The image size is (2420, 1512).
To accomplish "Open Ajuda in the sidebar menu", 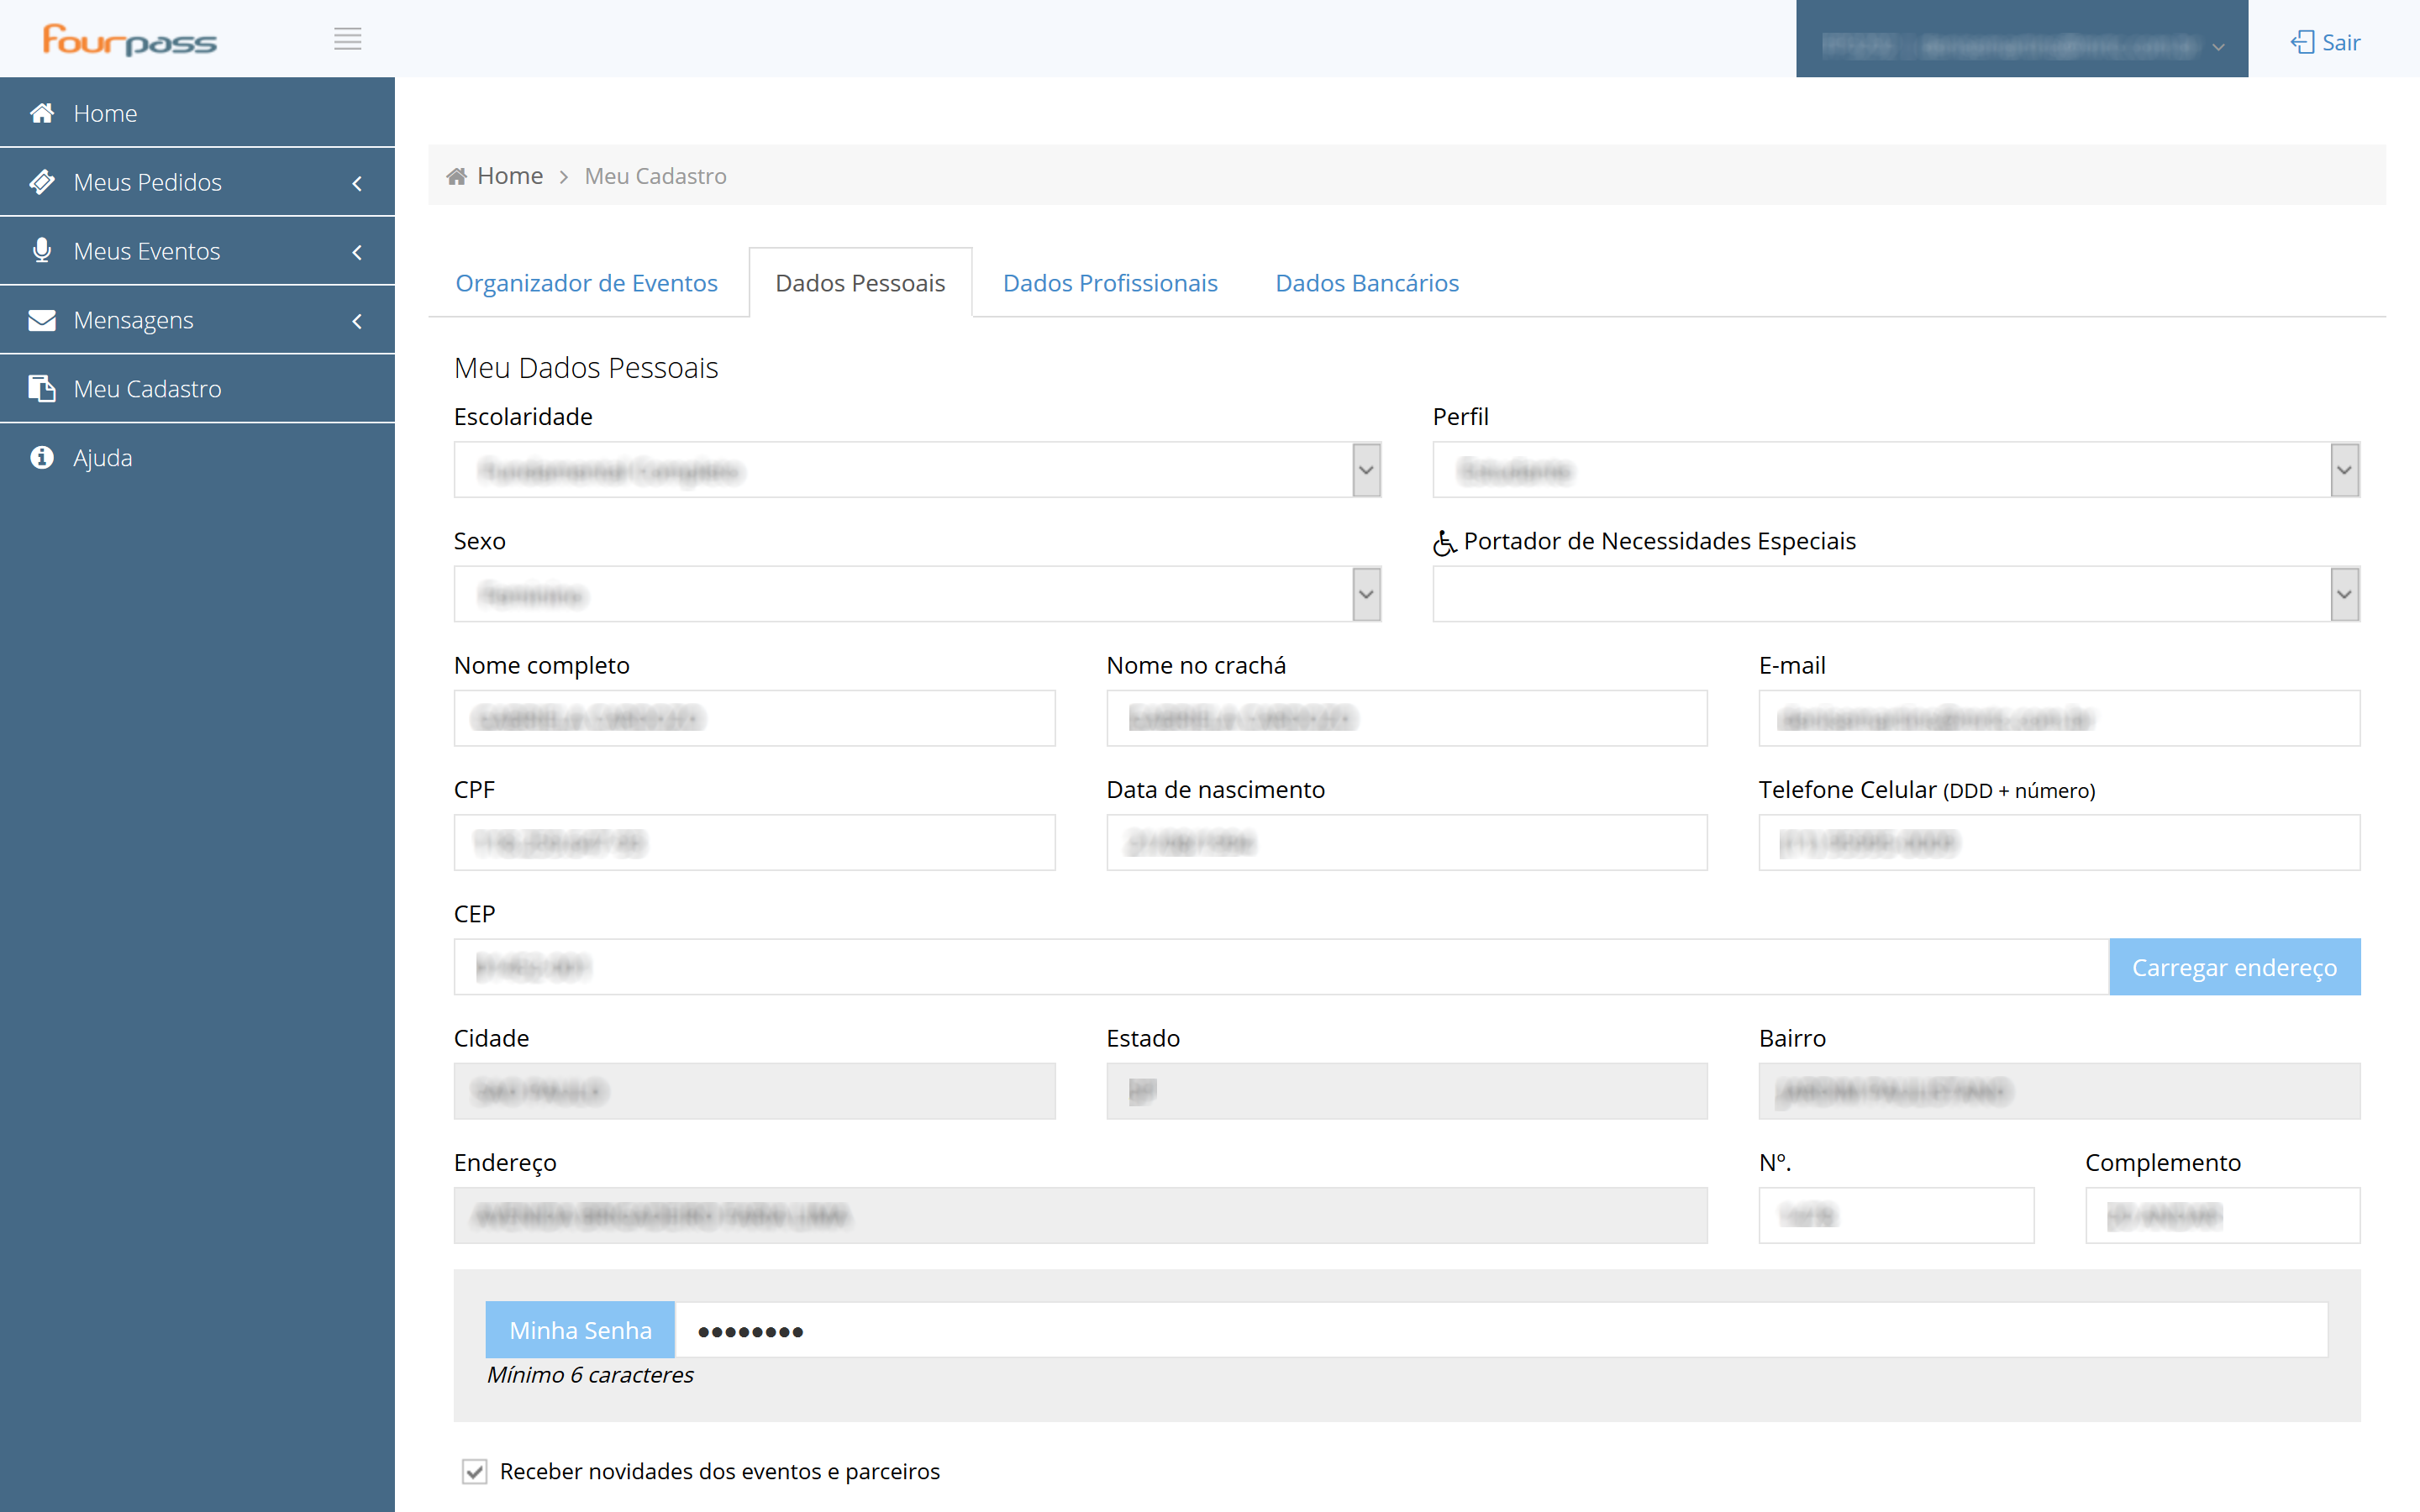I will (197, 457).
